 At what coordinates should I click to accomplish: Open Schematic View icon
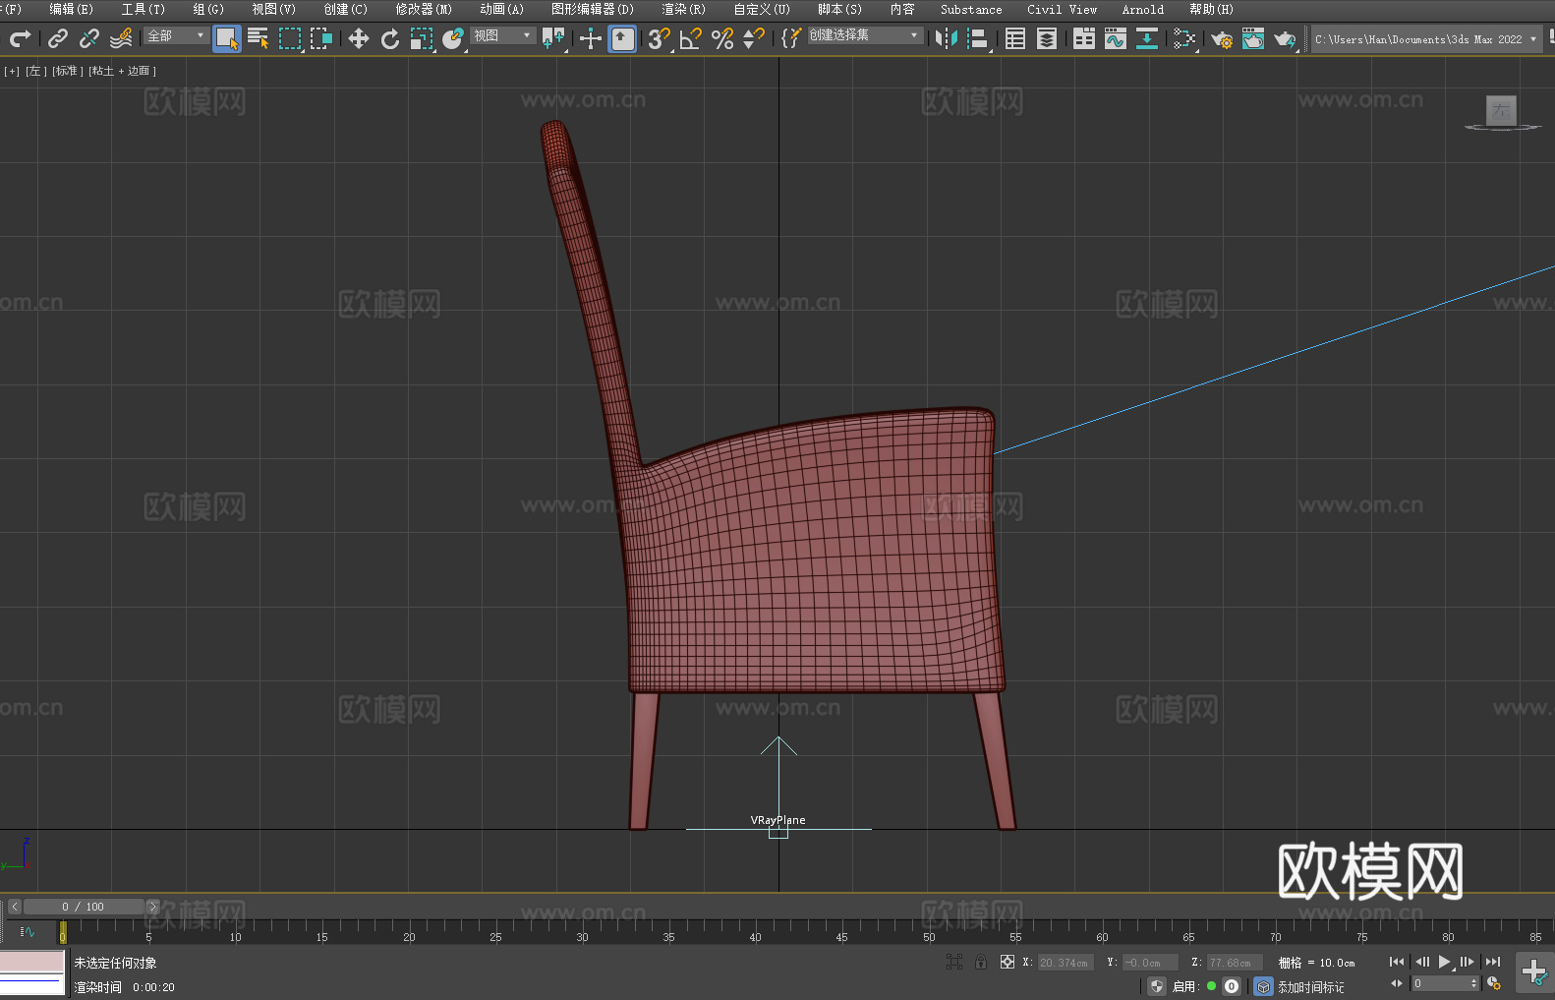click(1147, 38)
